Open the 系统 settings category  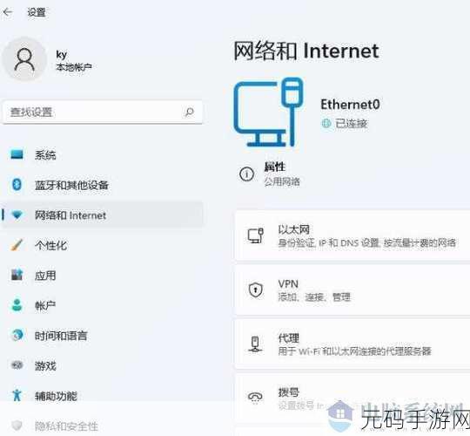(103, 155)
